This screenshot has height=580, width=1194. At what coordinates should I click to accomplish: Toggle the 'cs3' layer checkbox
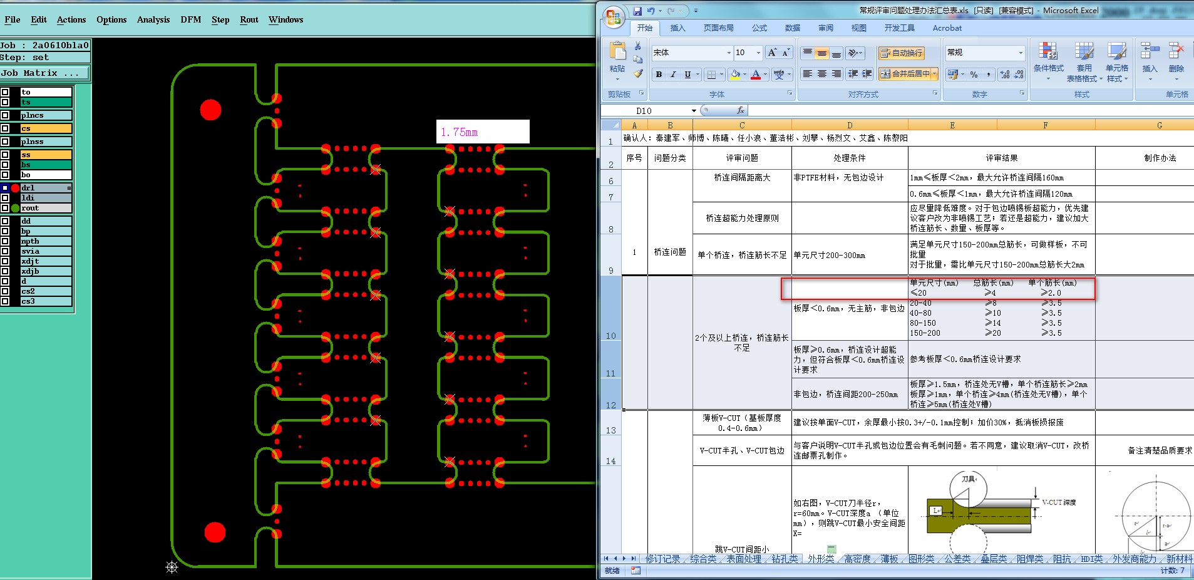point(5,301)
